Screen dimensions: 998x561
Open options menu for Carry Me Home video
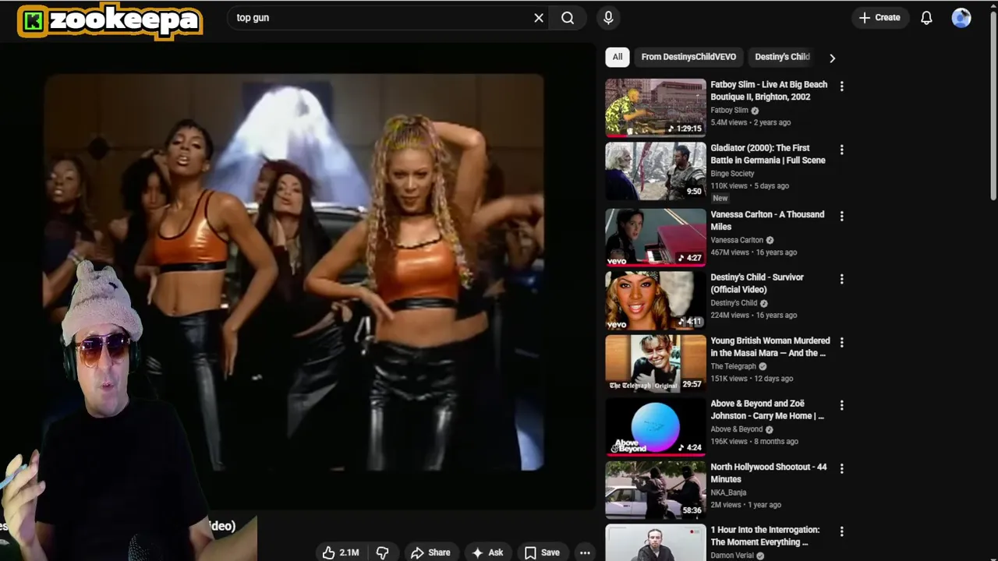click(841, 405)
